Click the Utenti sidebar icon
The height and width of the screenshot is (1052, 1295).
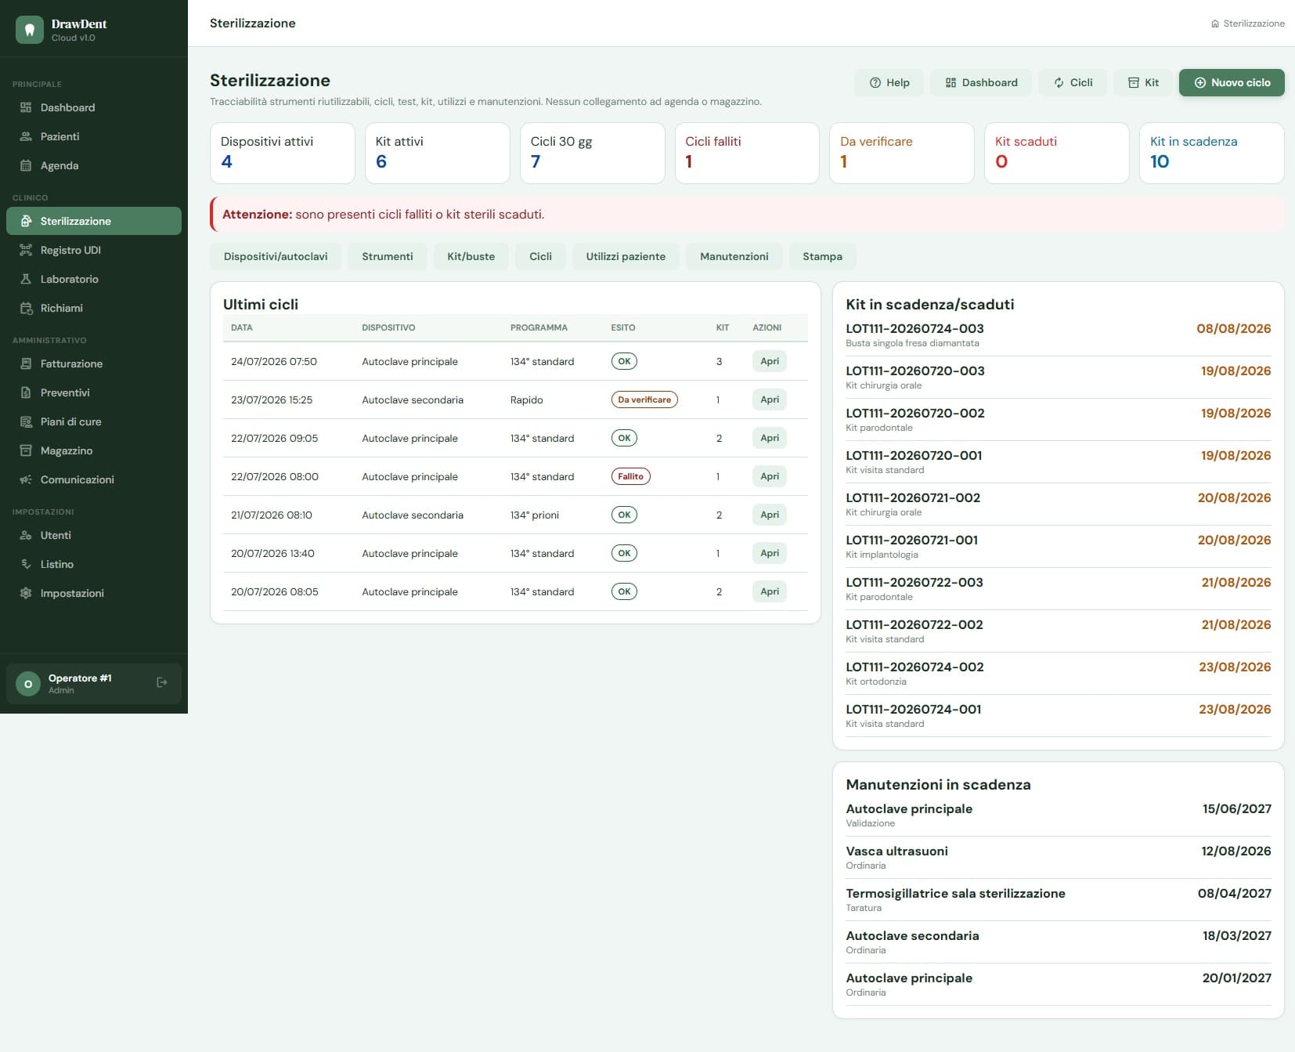(x=26, y=535)
